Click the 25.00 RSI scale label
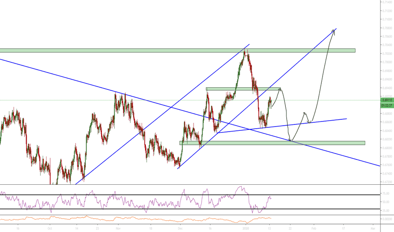 386,210
